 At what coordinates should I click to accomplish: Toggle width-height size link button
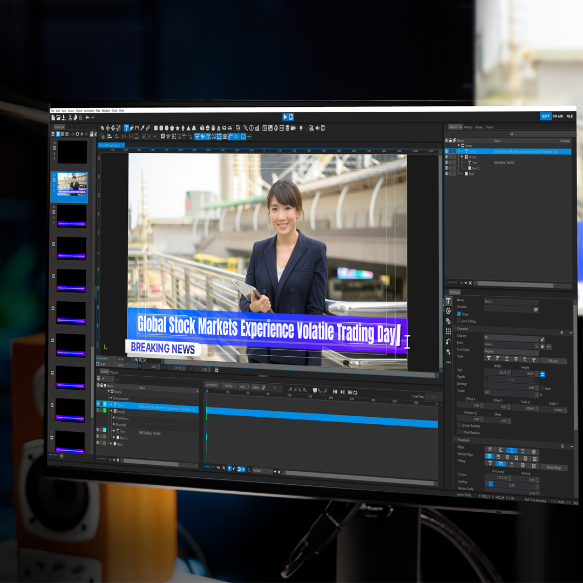tap(543, 374)
